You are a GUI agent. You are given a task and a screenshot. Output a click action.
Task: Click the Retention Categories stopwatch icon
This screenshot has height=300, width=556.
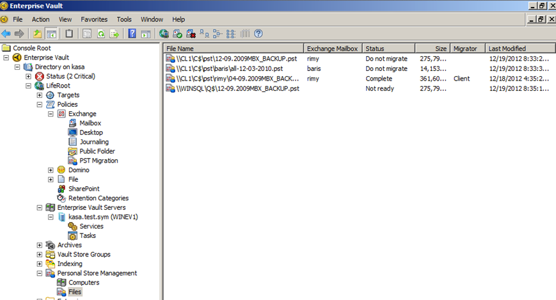point(61,198)
